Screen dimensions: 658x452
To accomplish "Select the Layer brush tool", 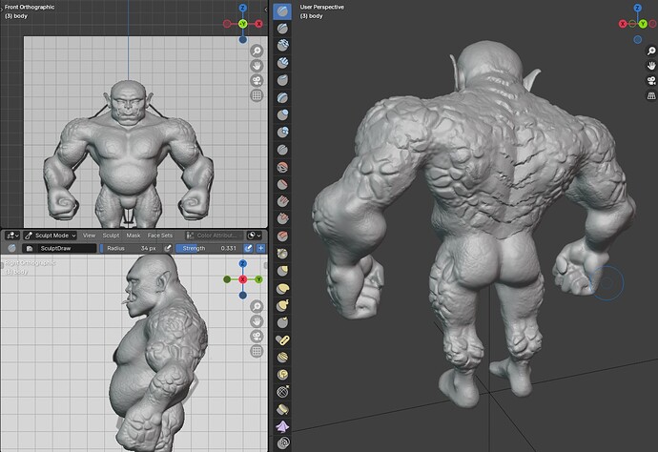I will [x=282, y=97].
